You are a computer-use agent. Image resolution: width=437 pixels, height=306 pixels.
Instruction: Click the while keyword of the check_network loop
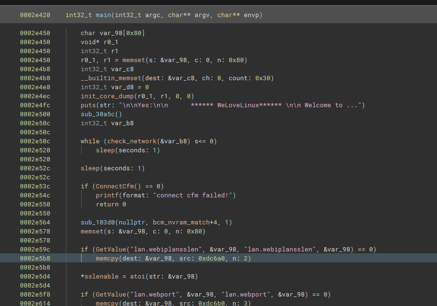pyautogui.click(x=90, y=141)
